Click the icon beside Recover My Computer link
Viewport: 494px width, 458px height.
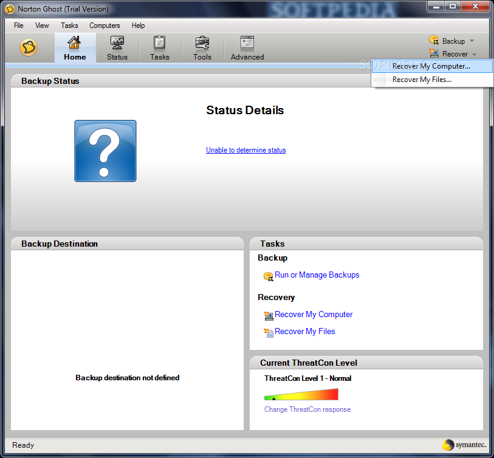[269, 316]
